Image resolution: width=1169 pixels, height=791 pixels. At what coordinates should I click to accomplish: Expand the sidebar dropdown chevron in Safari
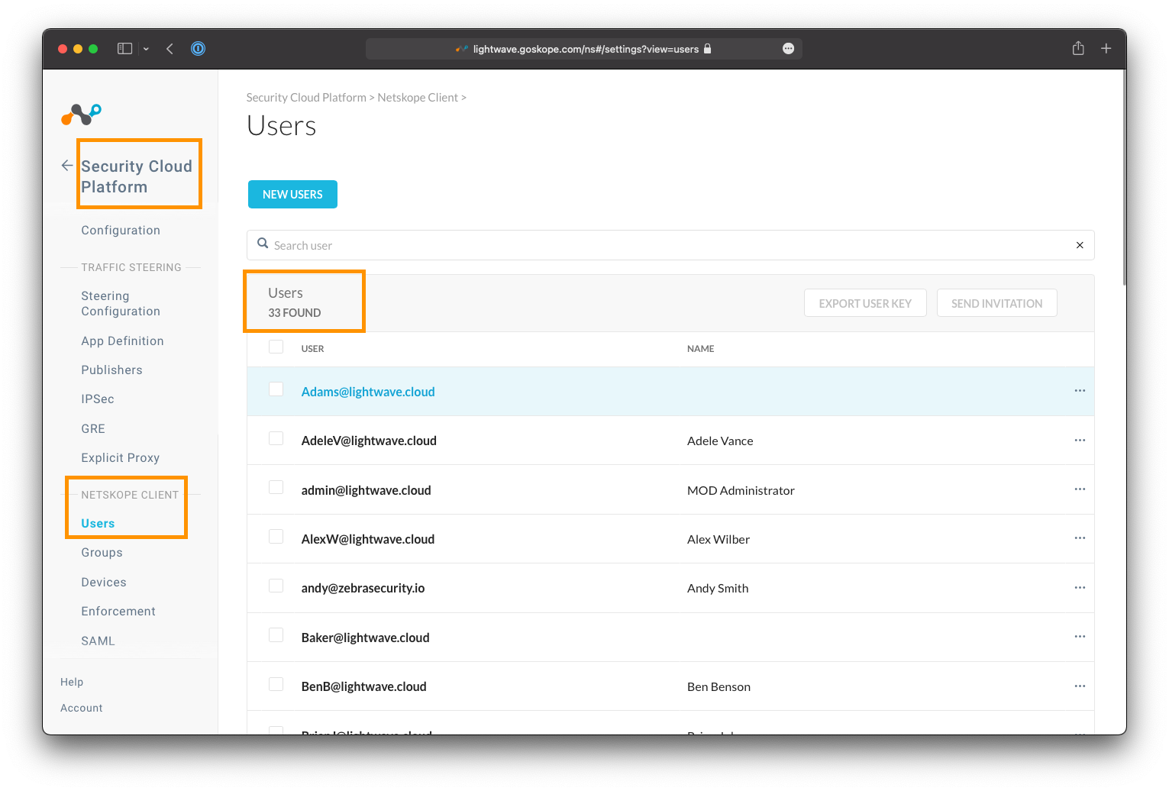click(146, 49)
